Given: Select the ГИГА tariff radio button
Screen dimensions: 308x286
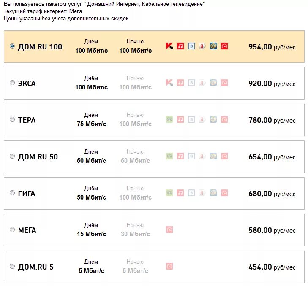Looking at the screenshot, I should coord(12,193).
